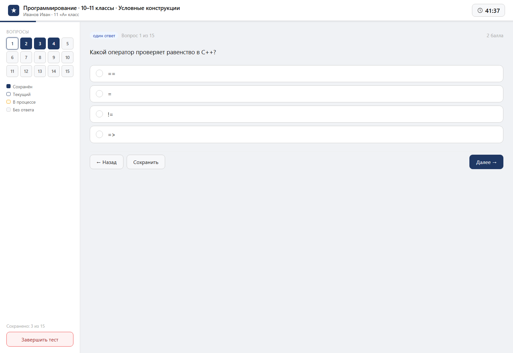Click 'Завершить тест' button
513x353 pixels.
point(40,339)
